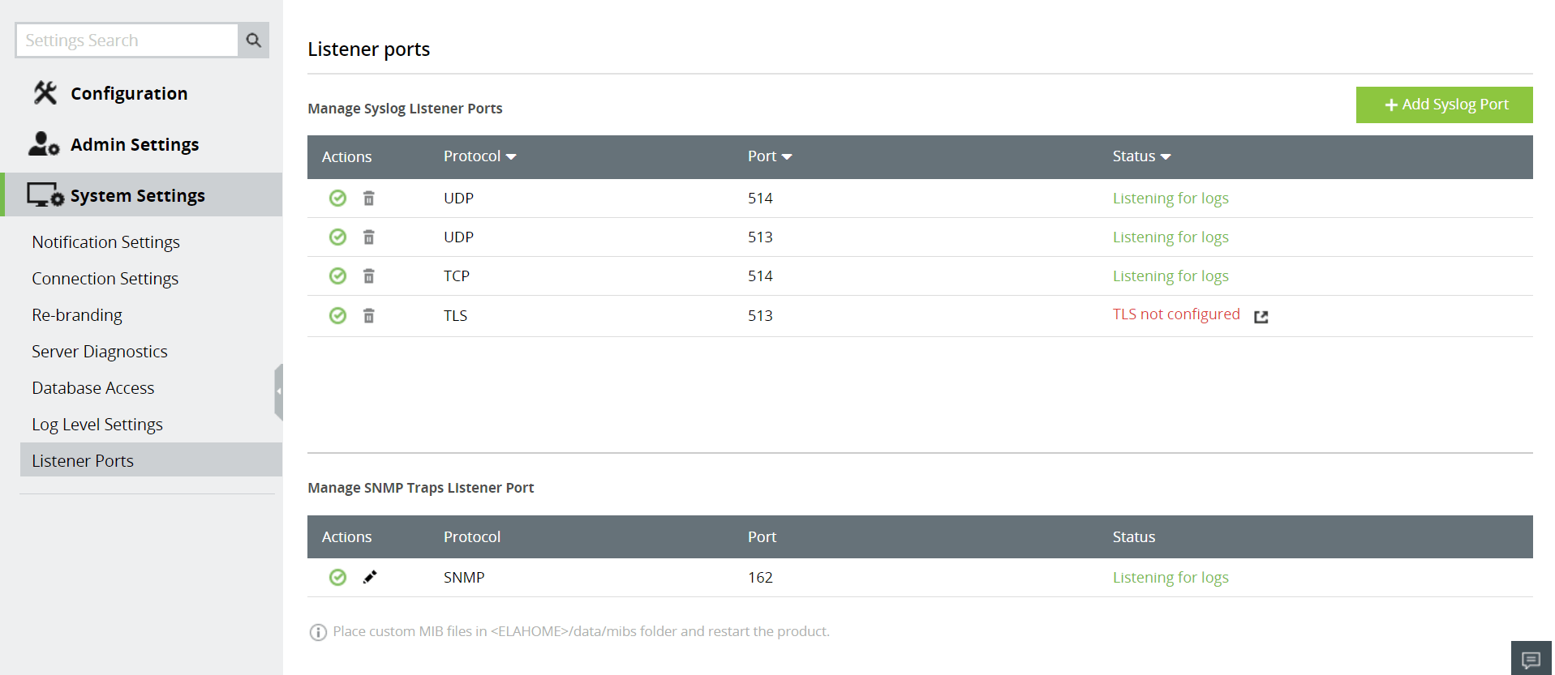
Task: Click the info icon beside the MIB files note
Action: (x=318, y=631)
